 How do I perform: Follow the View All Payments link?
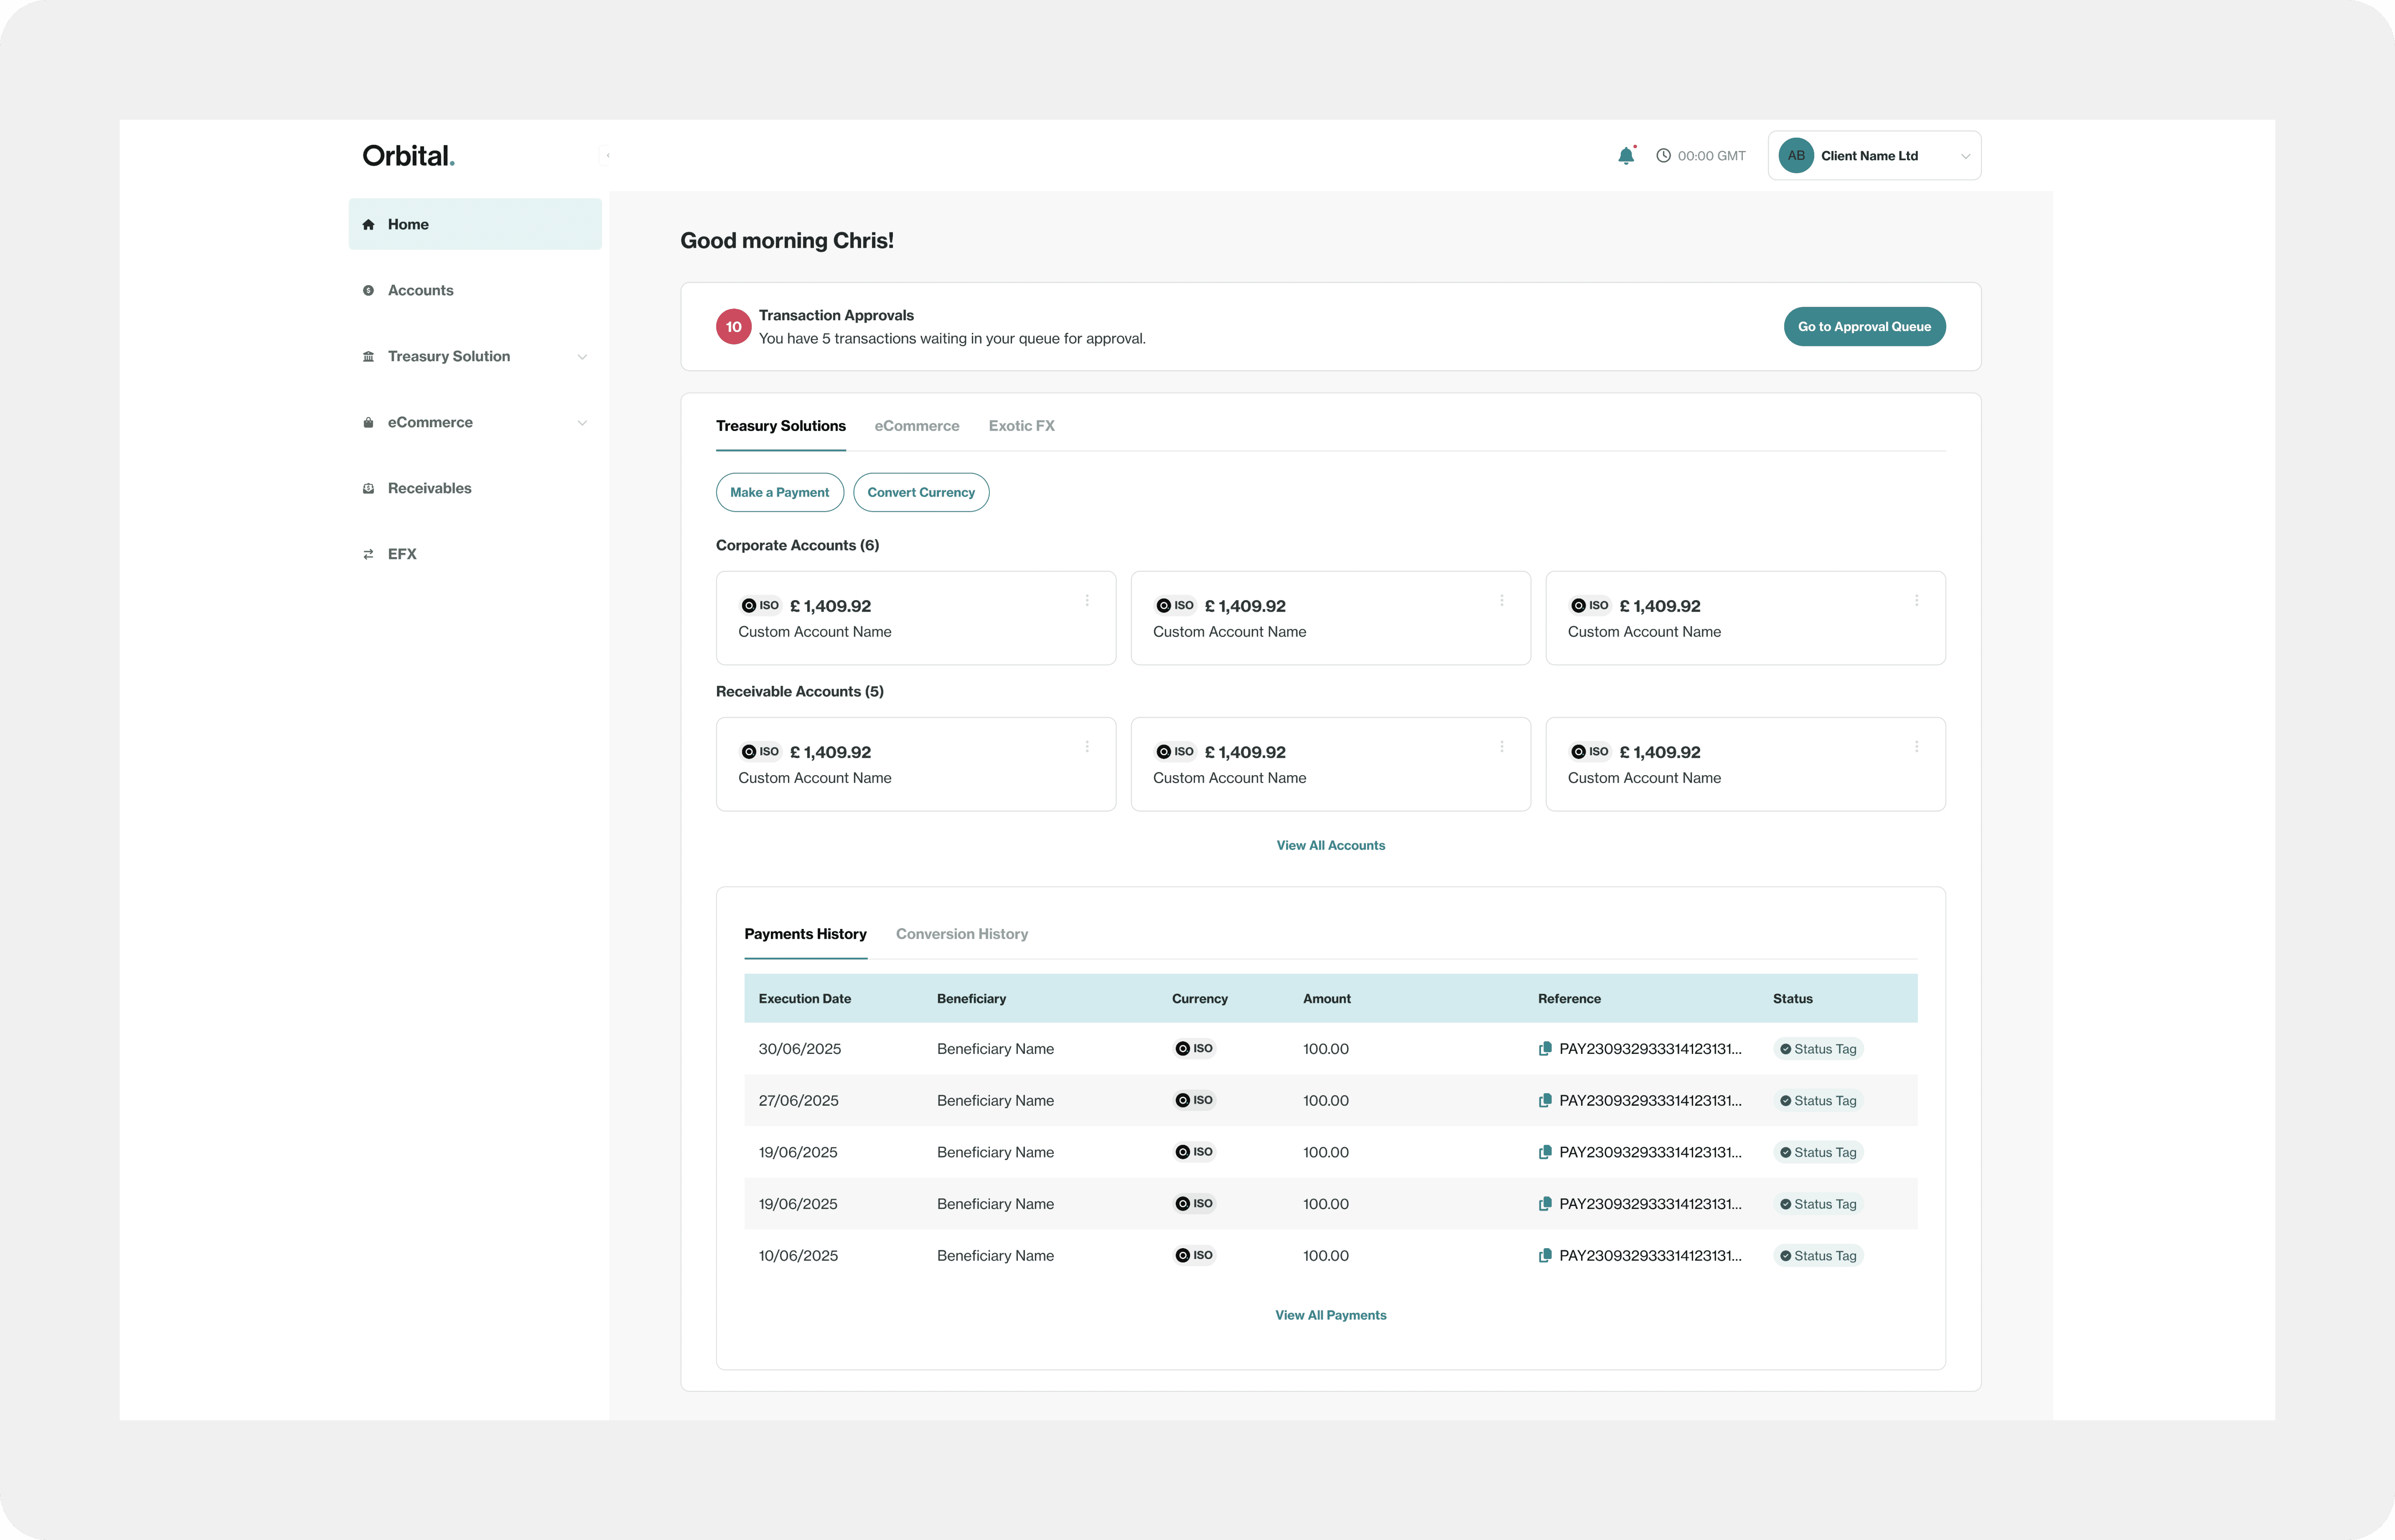(1330, 1315)
